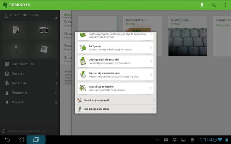Select Nie przegap ani słowa row
Image resolution: width=231 pixels, height=144 pixels.
(x=115, y=109)
